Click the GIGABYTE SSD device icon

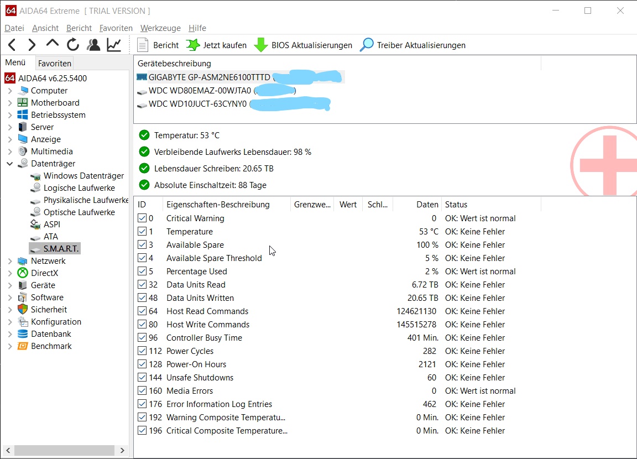(x=142, y=77)
